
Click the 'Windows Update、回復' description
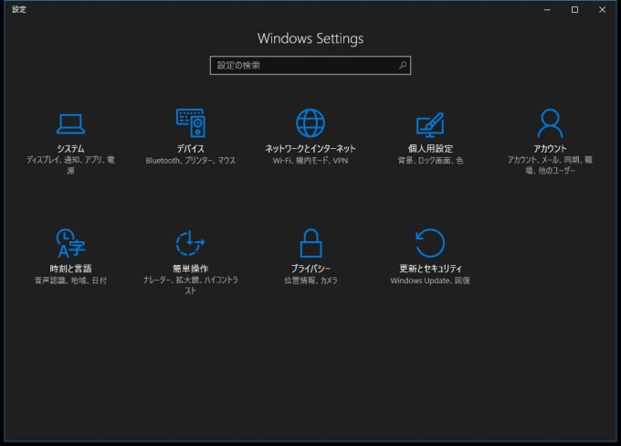point(430,281)
